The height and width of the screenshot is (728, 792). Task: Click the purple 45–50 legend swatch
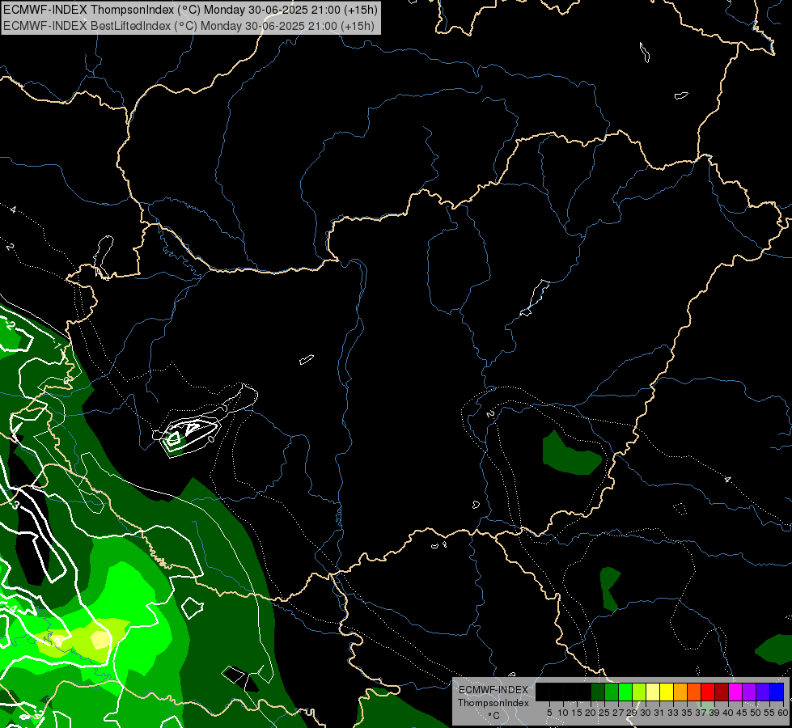coord(749,692)
